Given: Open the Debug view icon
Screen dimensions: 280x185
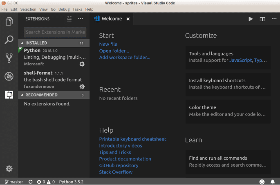Looking at the screenshot, I should click(9, 76).
